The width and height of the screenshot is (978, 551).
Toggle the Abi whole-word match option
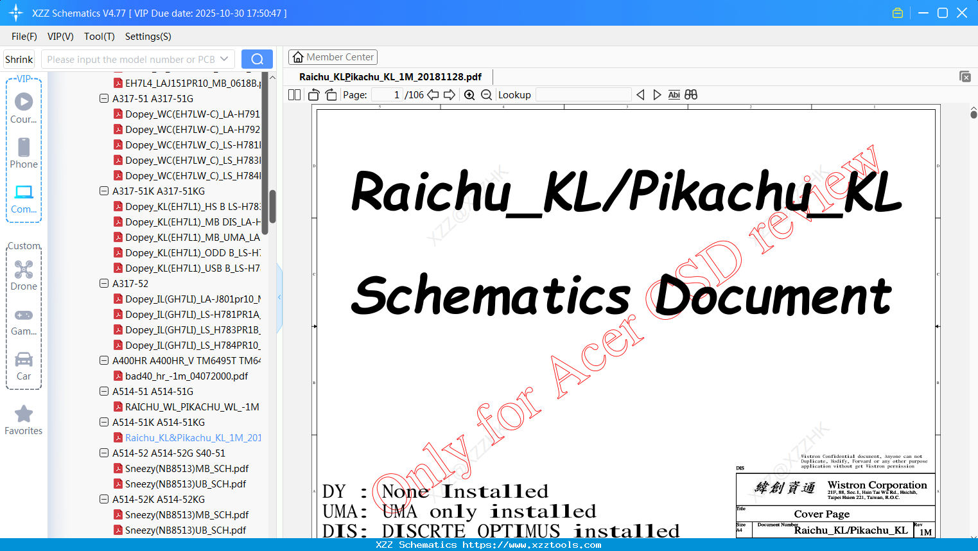click(674, 95)
